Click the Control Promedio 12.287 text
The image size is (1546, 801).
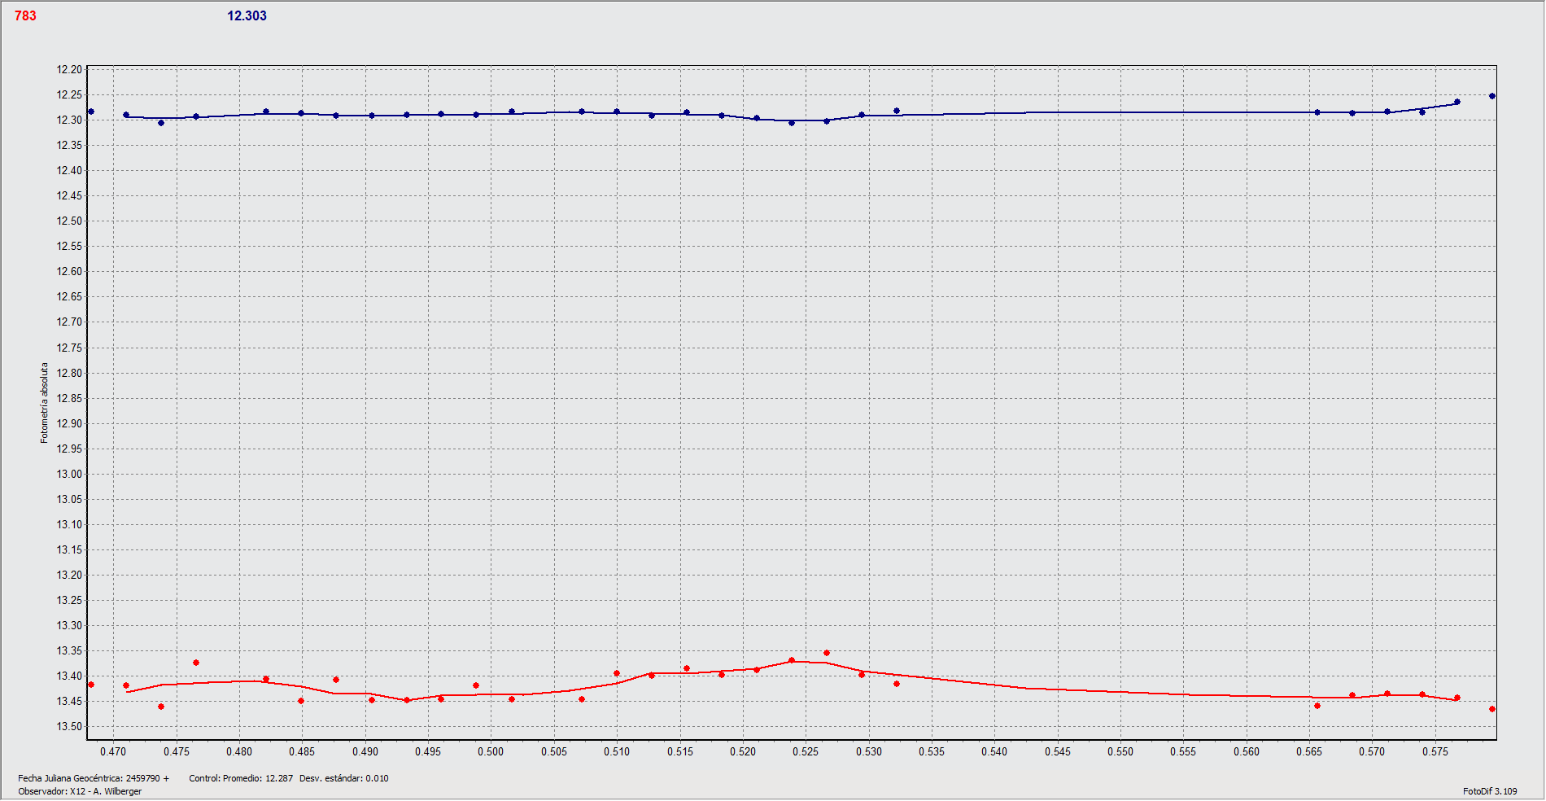241,778
